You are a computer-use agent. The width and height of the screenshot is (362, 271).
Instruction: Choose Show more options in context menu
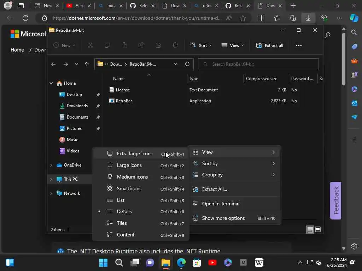point(234,218)
